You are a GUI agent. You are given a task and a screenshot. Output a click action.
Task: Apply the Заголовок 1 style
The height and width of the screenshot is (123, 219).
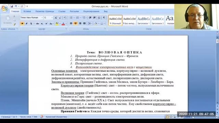click(x=143, y=20)
